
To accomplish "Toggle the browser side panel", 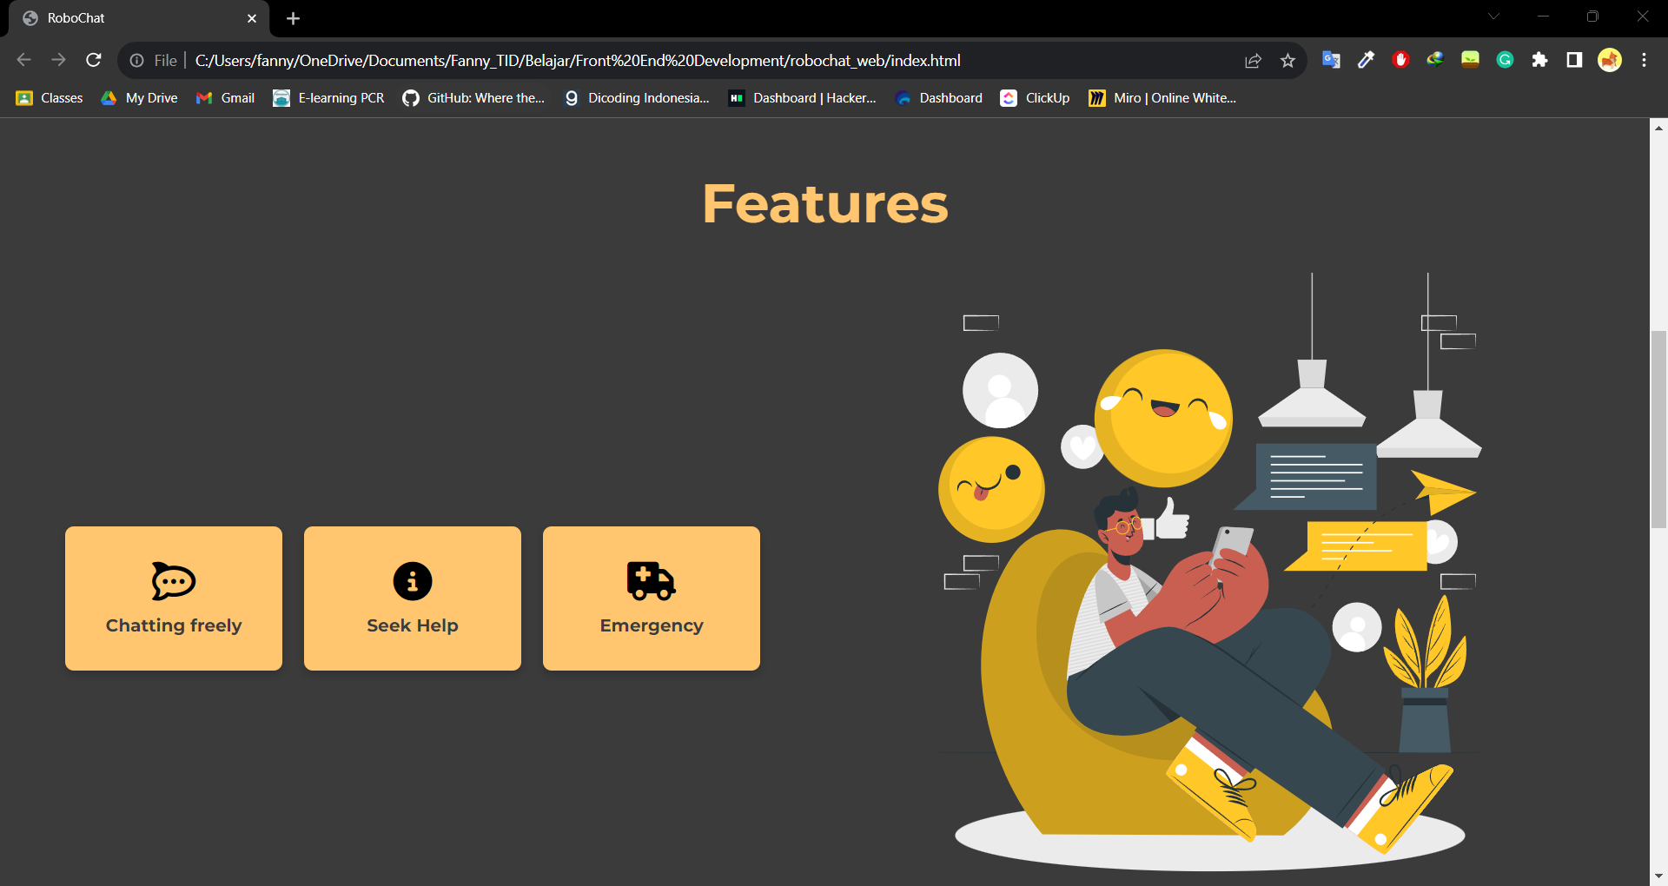I will tap(1574, 60).
